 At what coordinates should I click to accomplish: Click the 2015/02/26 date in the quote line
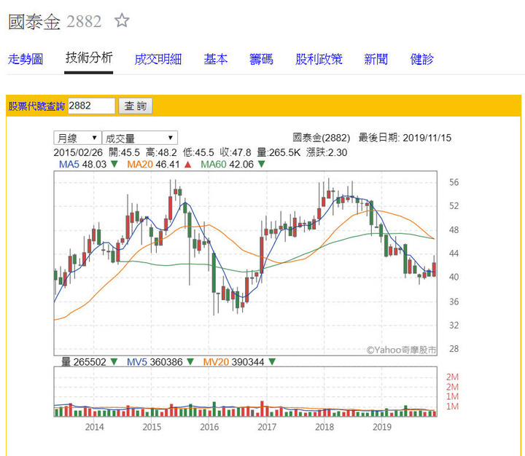tap(78, 152)
